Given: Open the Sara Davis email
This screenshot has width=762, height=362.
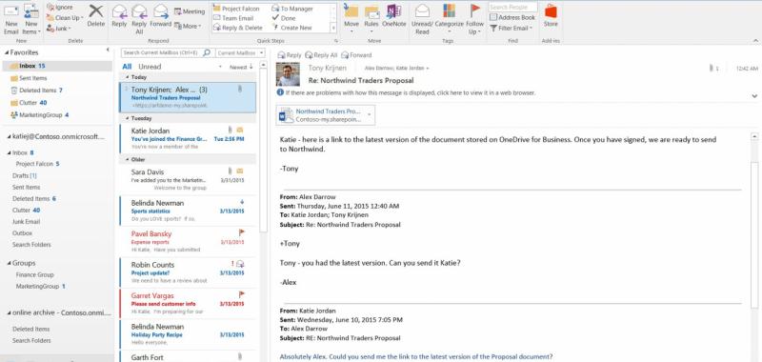Looking at the screenshot, I should 188,179.
